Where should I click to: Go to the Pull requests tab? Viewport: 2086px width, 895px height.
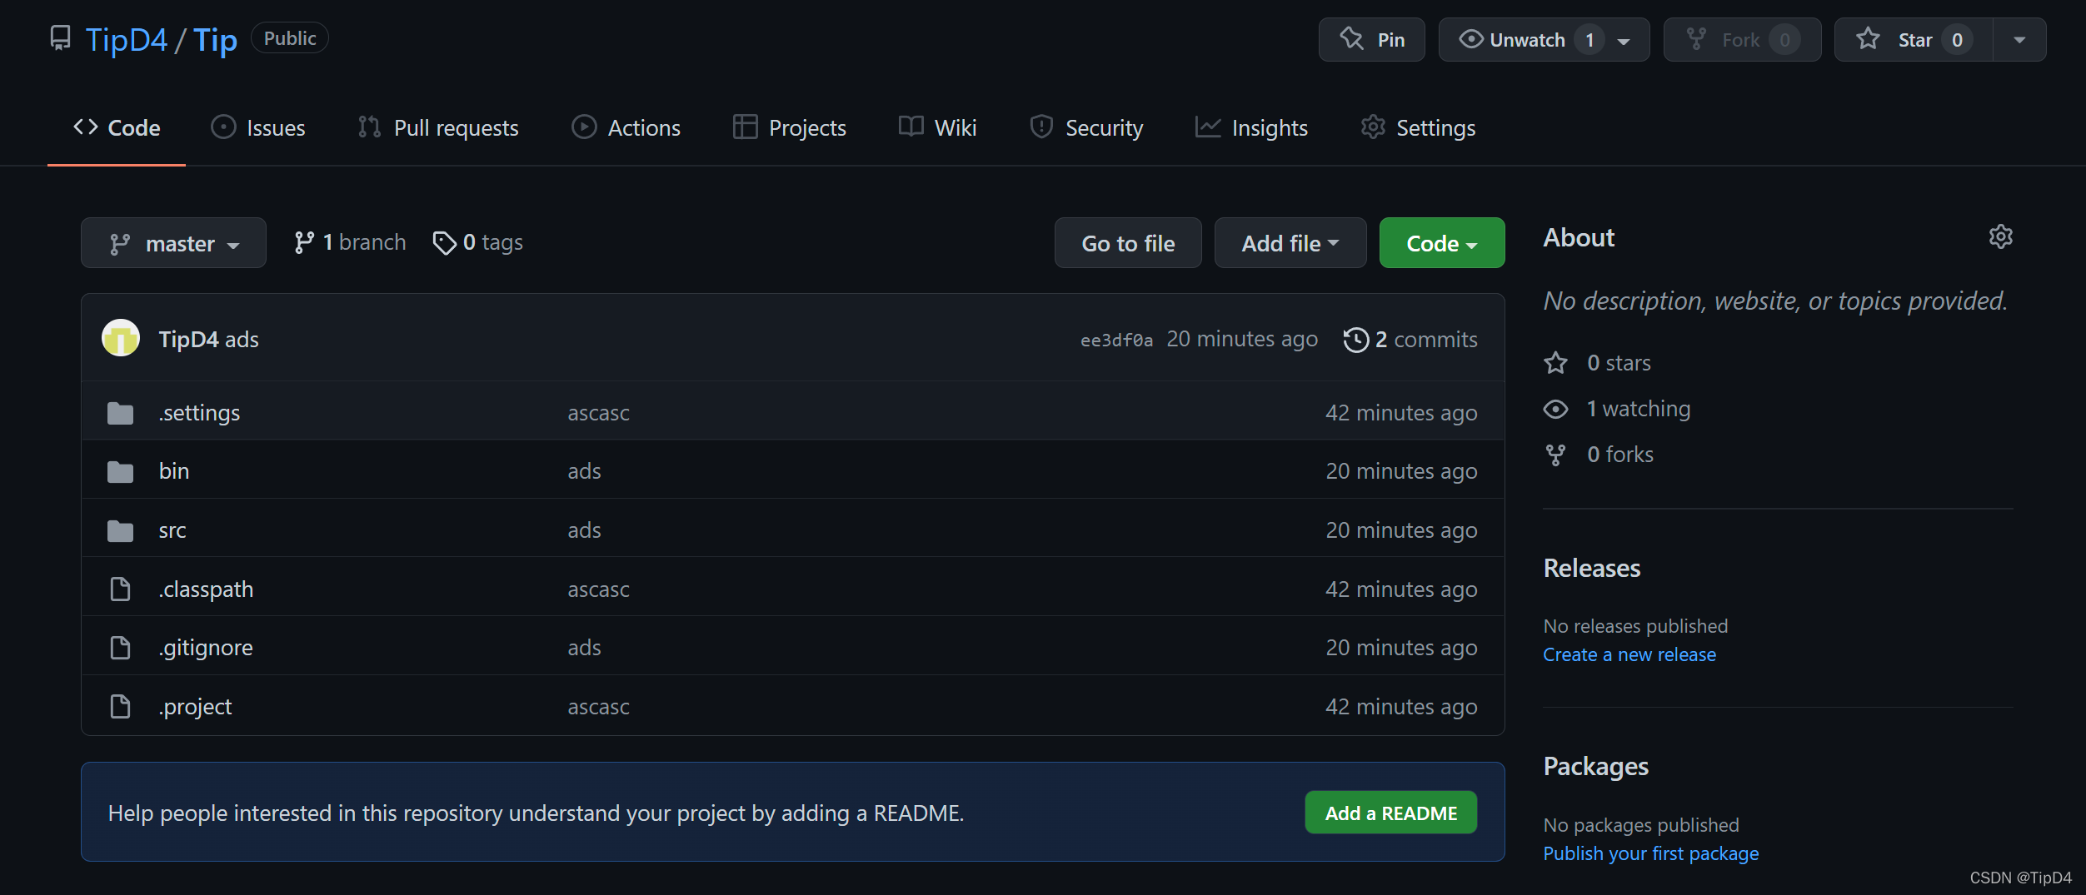pos(438,127)
